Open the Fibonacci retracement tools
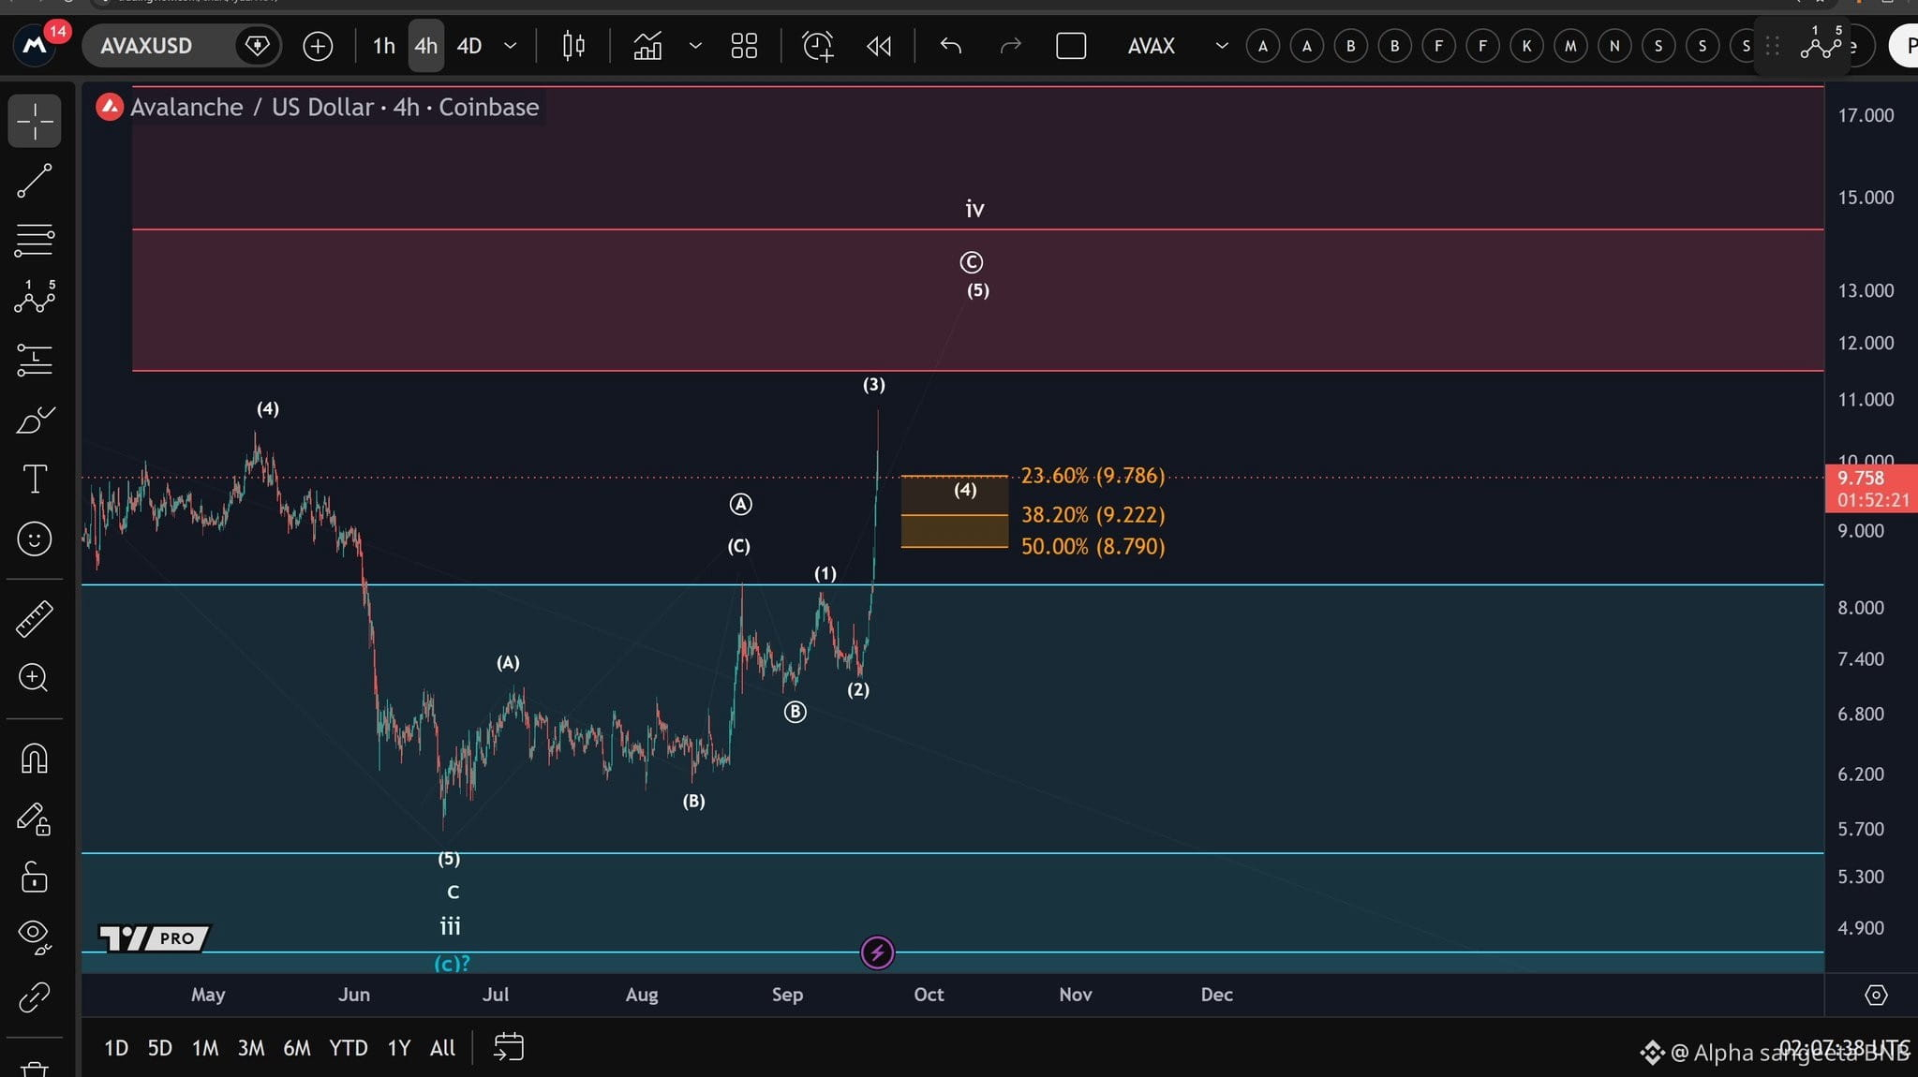Image resolution: width=1918 pixels, height=1077 pixels. click(x=35, y=240)
